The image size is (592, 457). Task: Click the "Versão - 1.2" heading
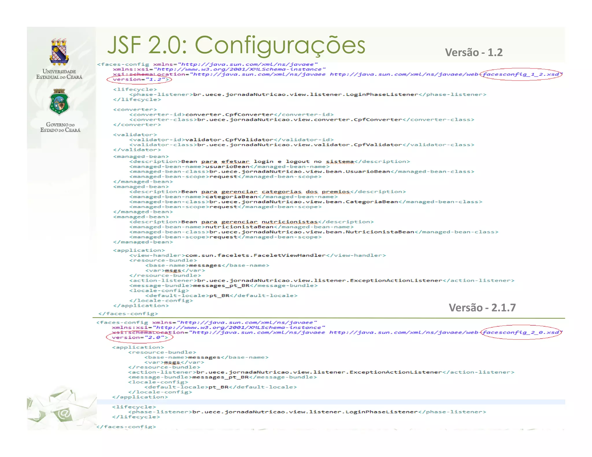(474, 53)
